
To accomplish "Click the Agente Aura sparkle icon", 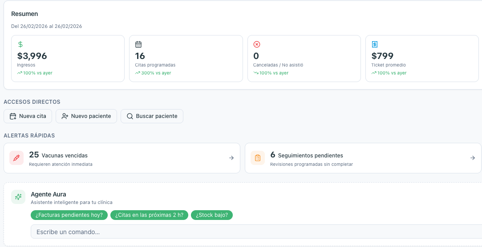I will (x=18, y=197).
